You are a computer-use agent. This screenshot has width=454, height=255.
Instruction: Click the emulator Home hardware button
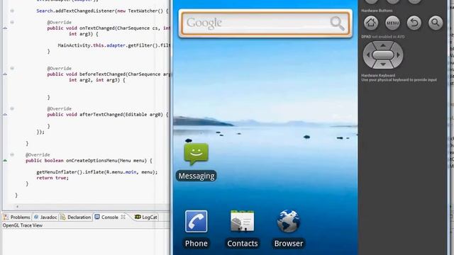[371, 23]
